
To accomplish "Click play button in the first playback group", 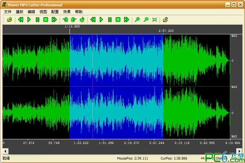I will point(29,20).
